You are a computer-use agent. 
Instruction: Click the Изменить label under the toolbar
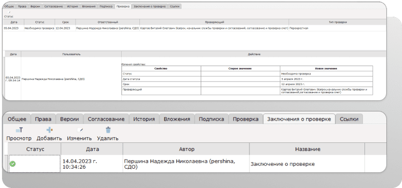click(x=80, y=138)
